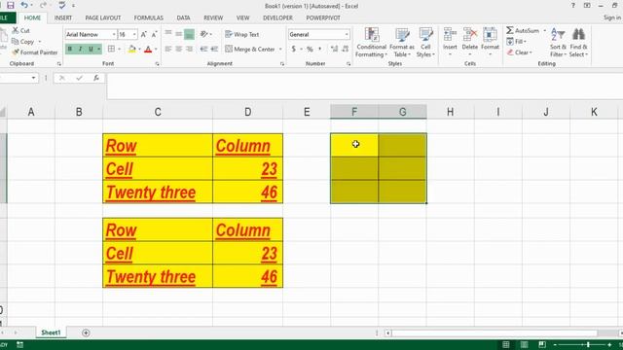This screenshot has height=350, width=623.
Task: Click the Redo arrow icon
Action: (43, 5)
